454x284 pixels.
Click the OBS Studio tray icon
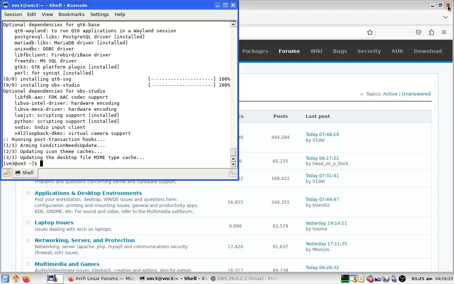(402, 279)
